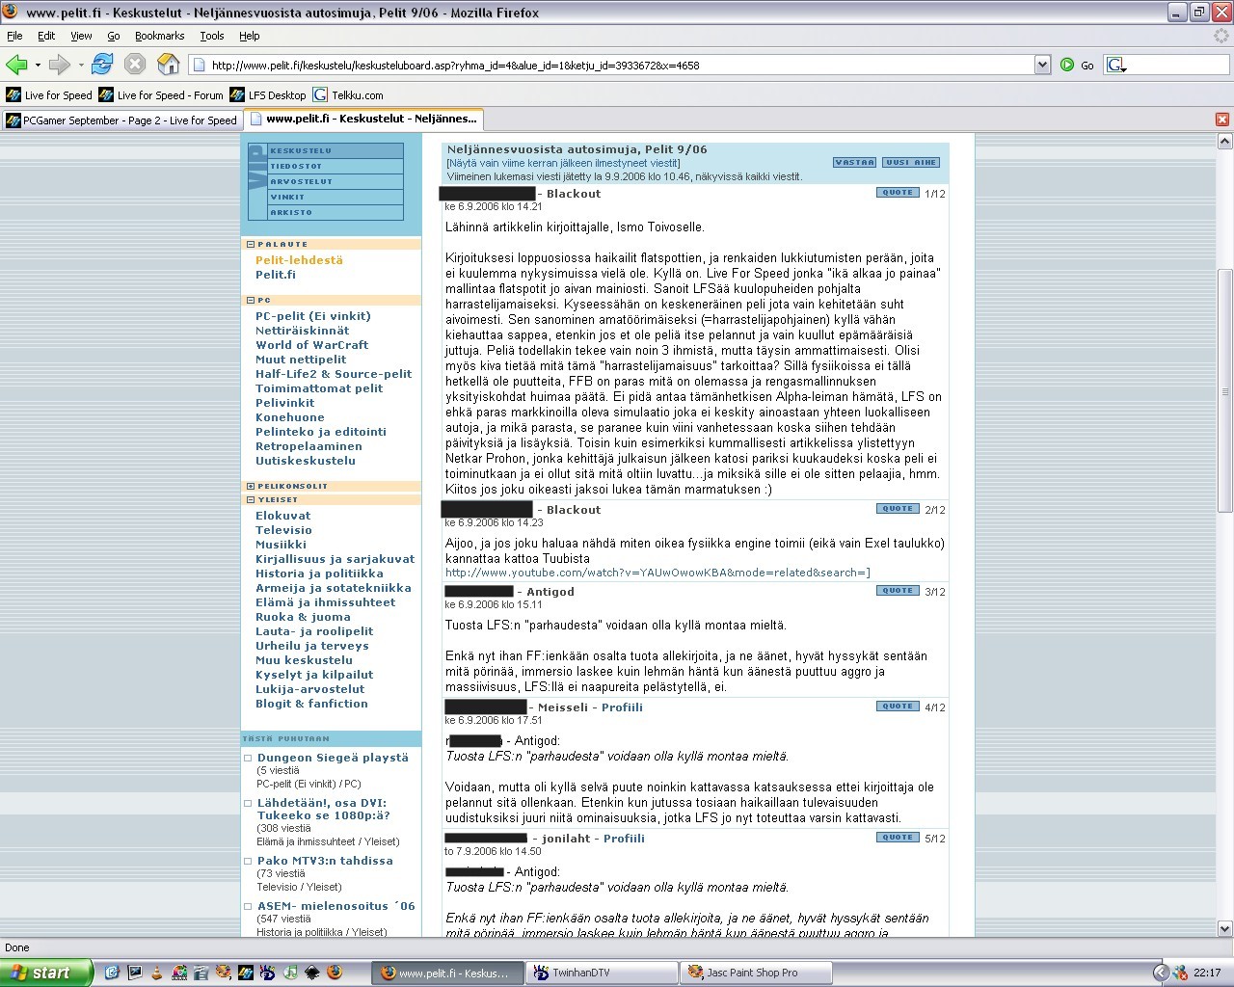Show hidden system tray icons

pyautogui.click(x=1161, y=973)
